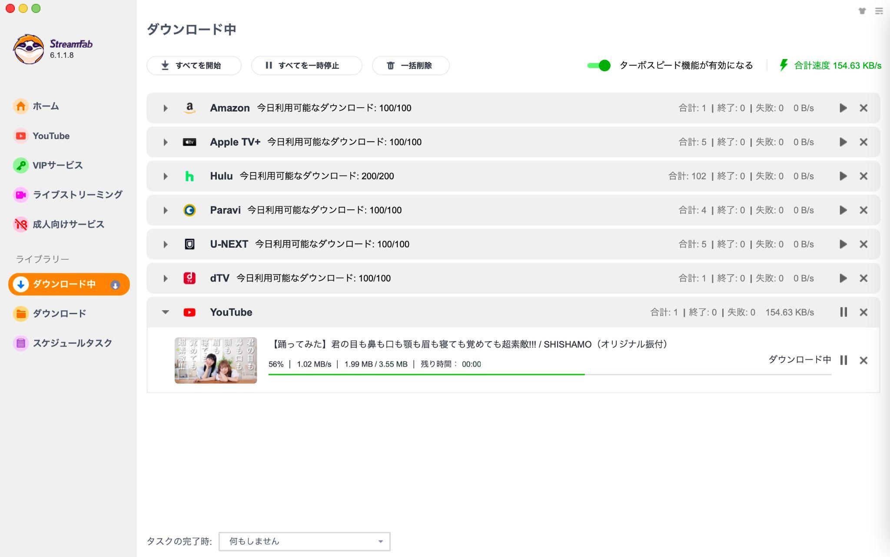Click the U-NEXT logo icon
This screenshot has height=557, width=890.
(x=189, y=244)
